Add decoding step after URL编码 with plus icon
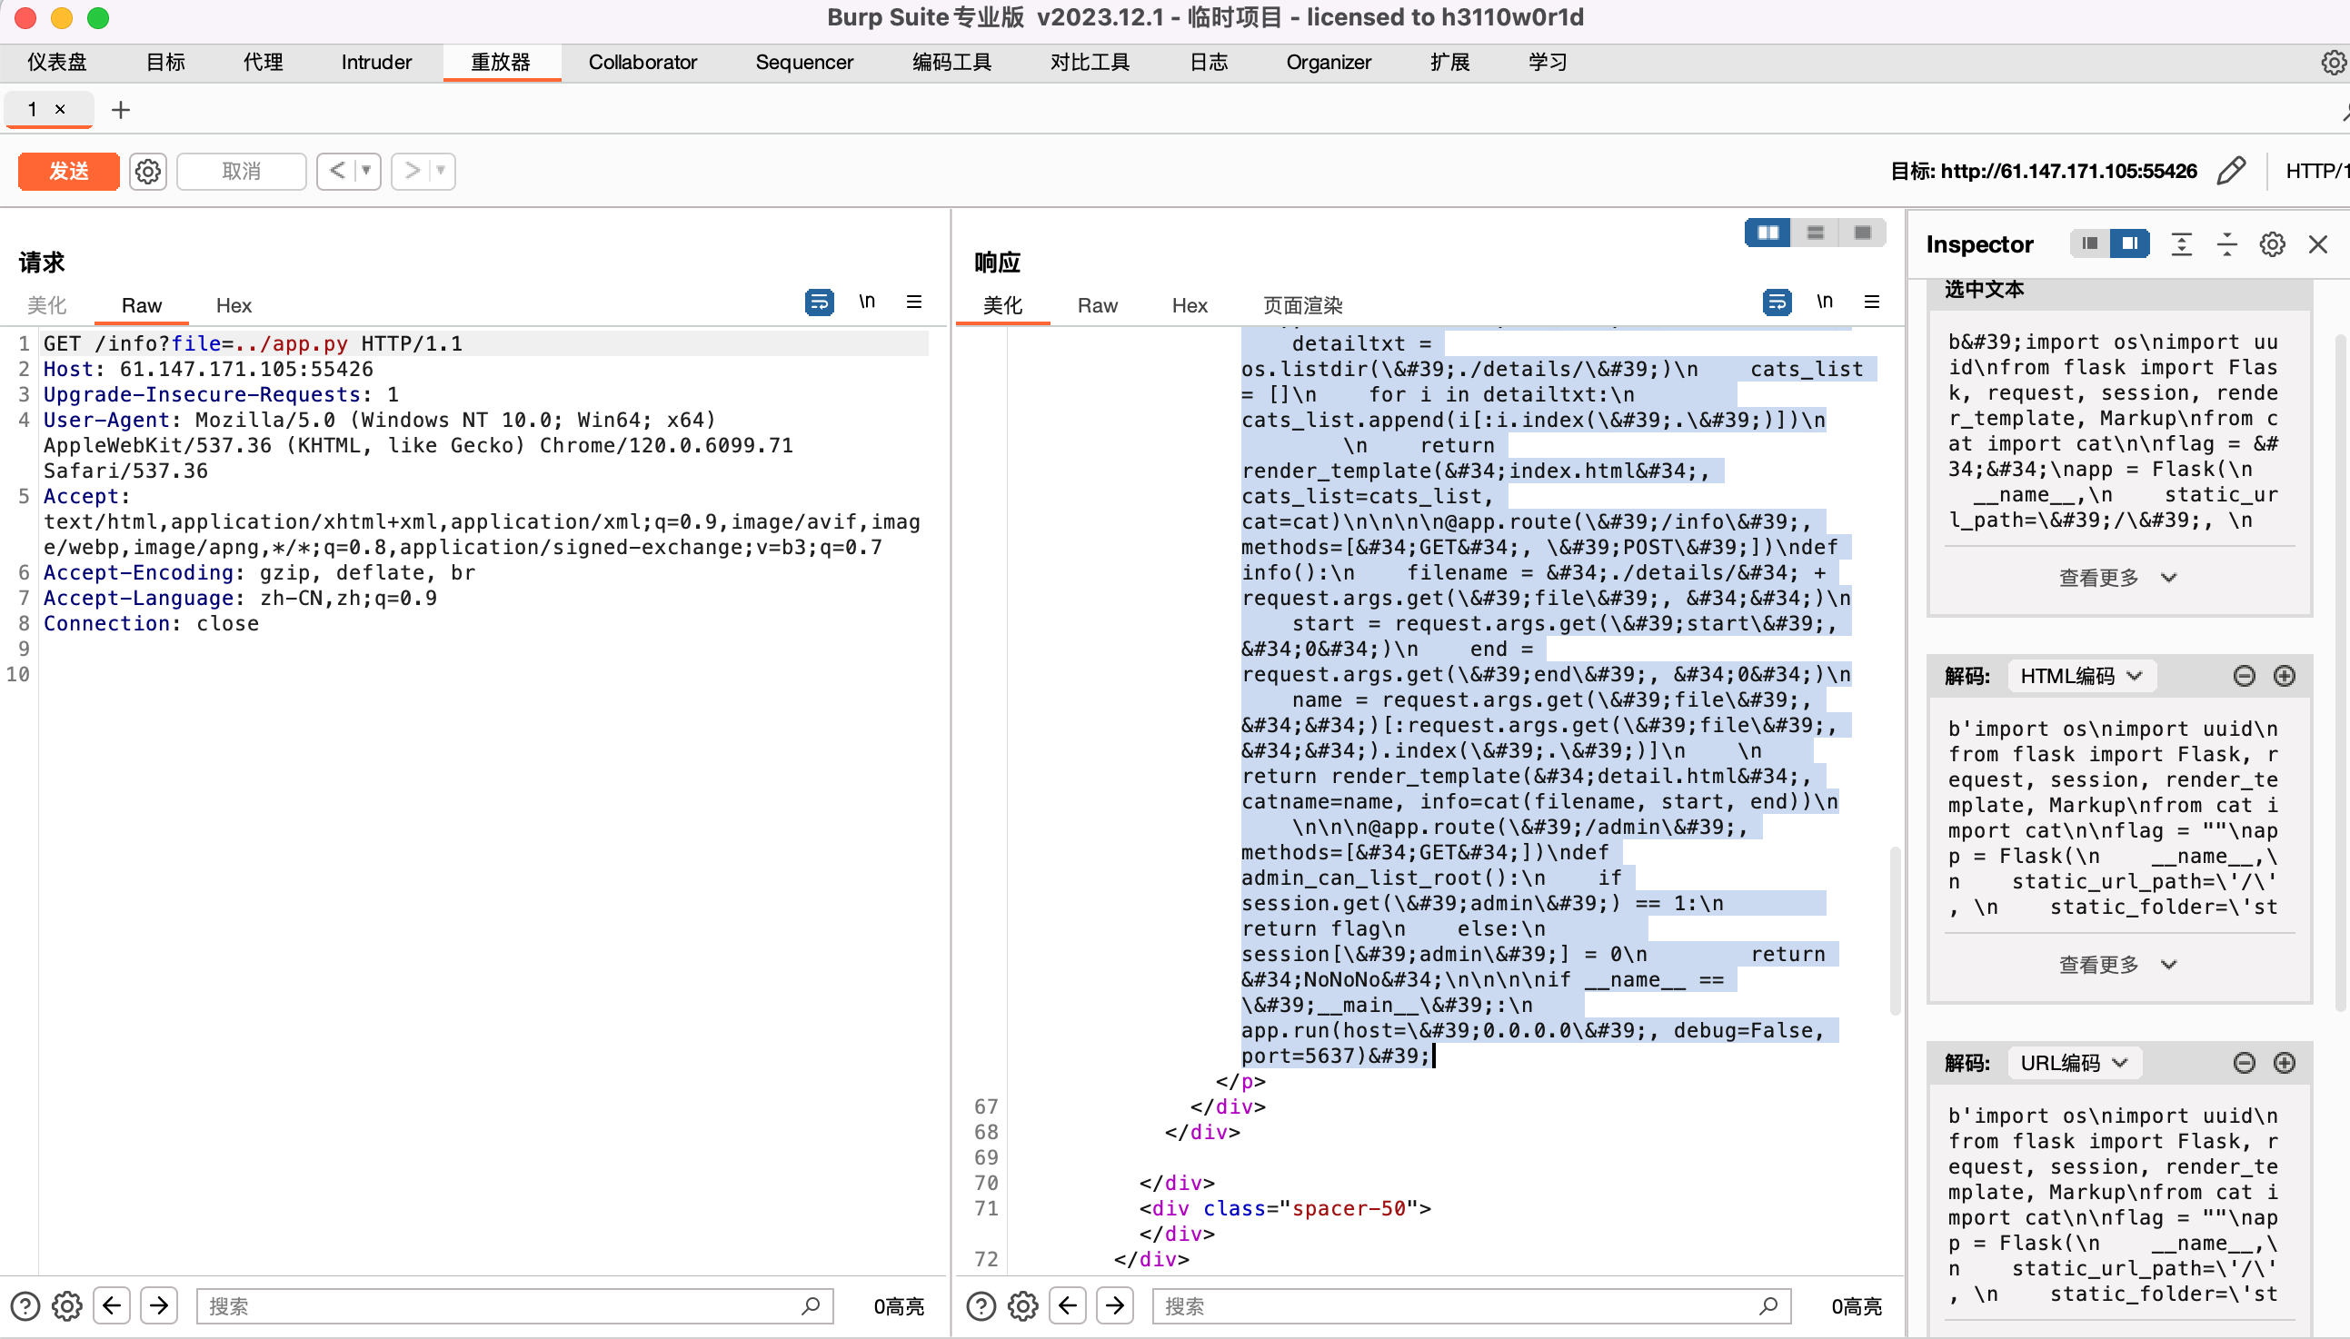Screen dimensions: 2350x1339 [2285, 1063]
